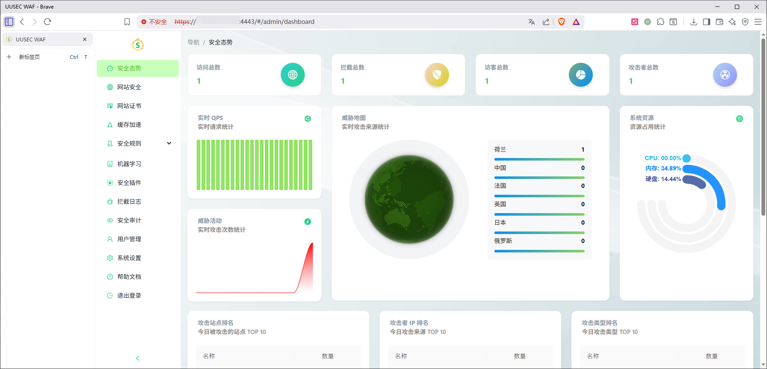Open the Brave VPN icon
This screenshot has height=369, width=767.
(745, 22)
